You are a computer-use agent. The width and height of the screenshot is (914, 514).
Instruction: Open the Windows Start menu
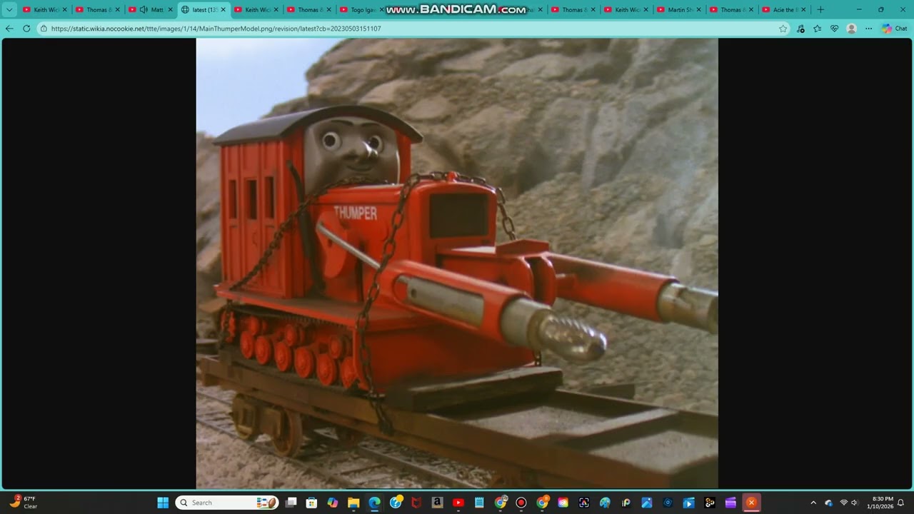163,503
